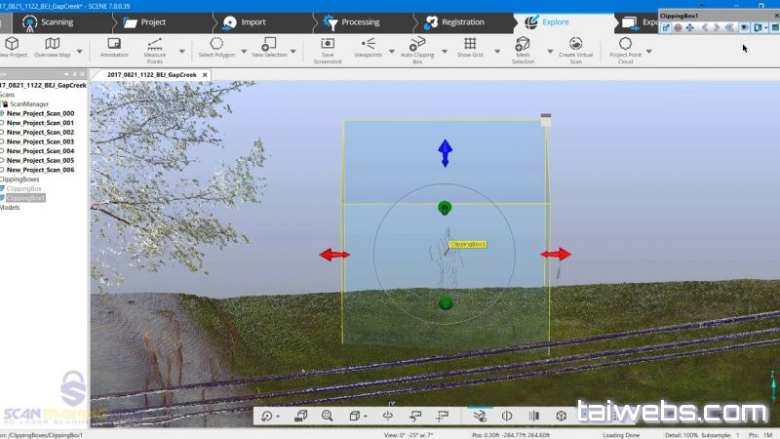This screenshot has height=439, width=780.
Task: Toggle the Show Grid option
Action: pos(470,44)
